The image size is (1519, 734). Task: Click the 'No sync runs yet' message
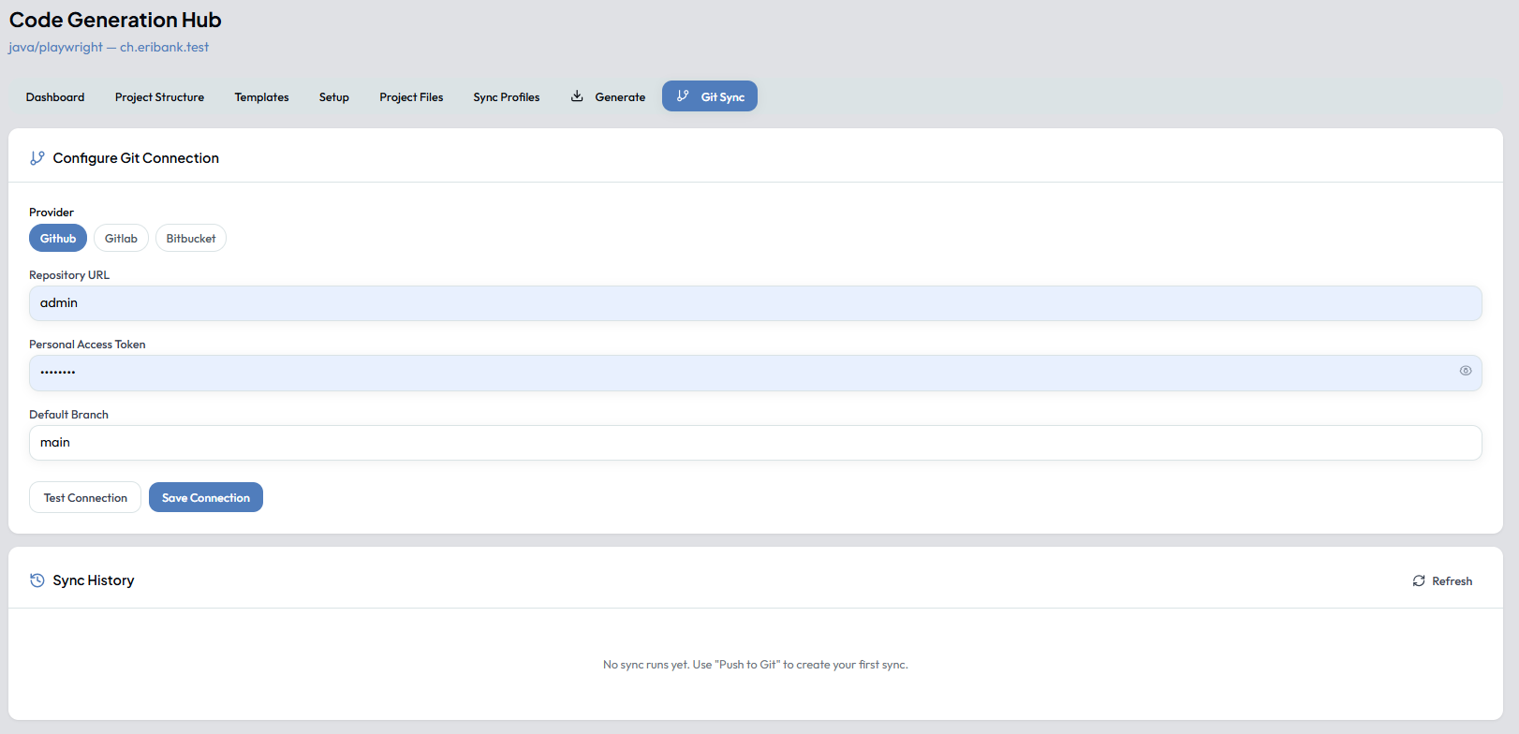click(756, 665)
